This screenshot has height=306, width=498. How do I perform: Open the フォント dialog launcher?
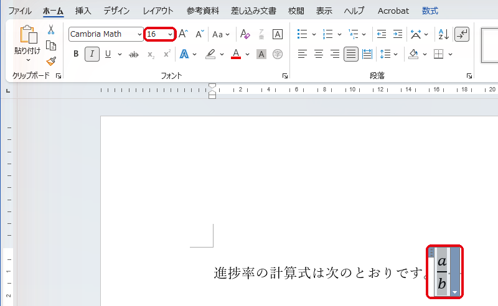[285, 76]
